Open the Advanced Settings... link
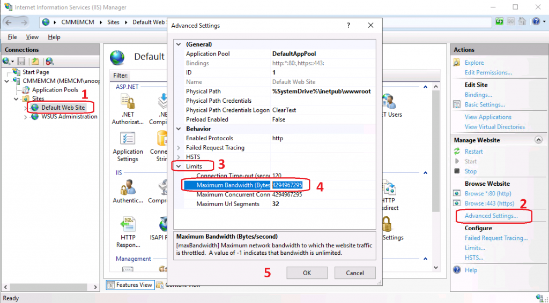The height and width of the screenshot is (303, 549). click(491, 216)
